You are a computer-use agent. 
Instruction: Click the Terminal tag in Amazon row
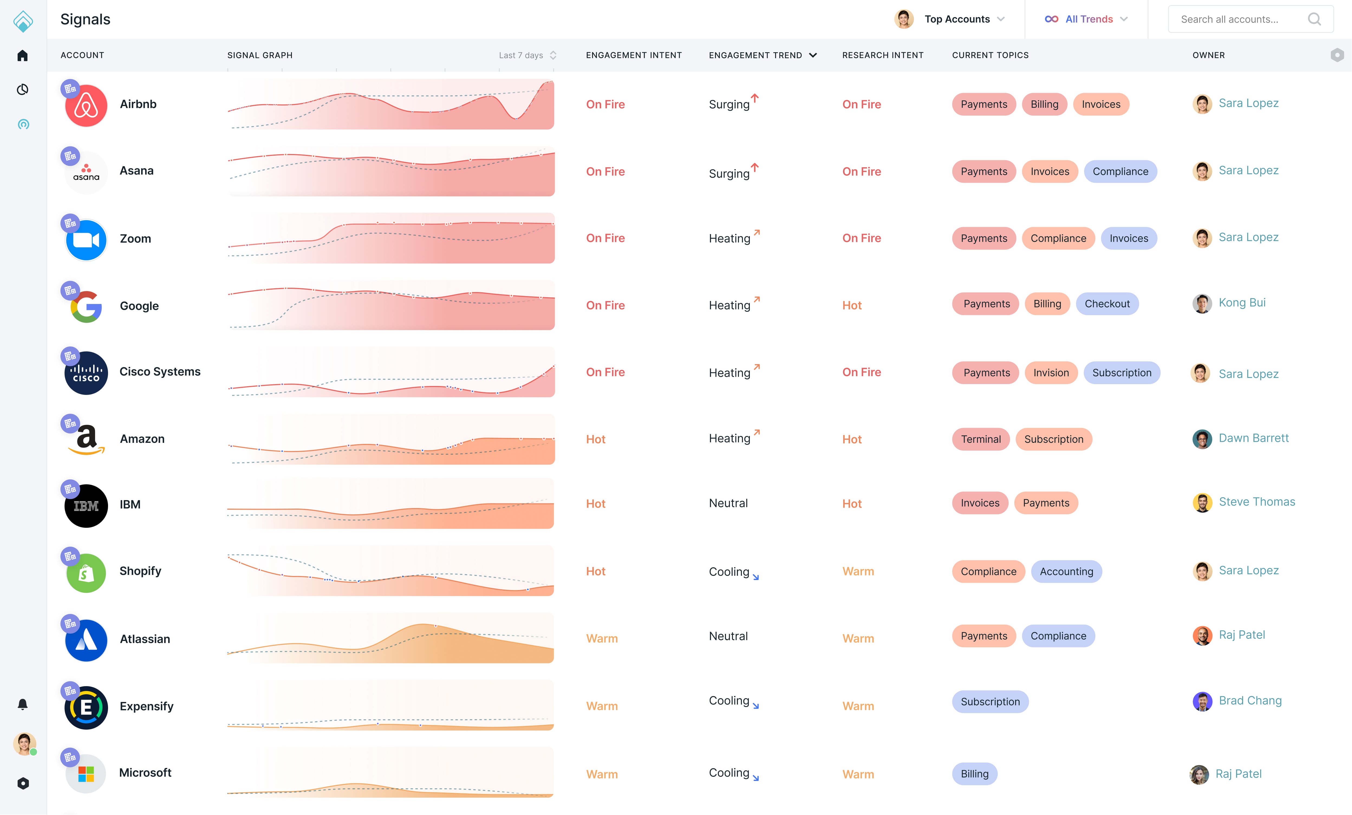coord(981,439)
